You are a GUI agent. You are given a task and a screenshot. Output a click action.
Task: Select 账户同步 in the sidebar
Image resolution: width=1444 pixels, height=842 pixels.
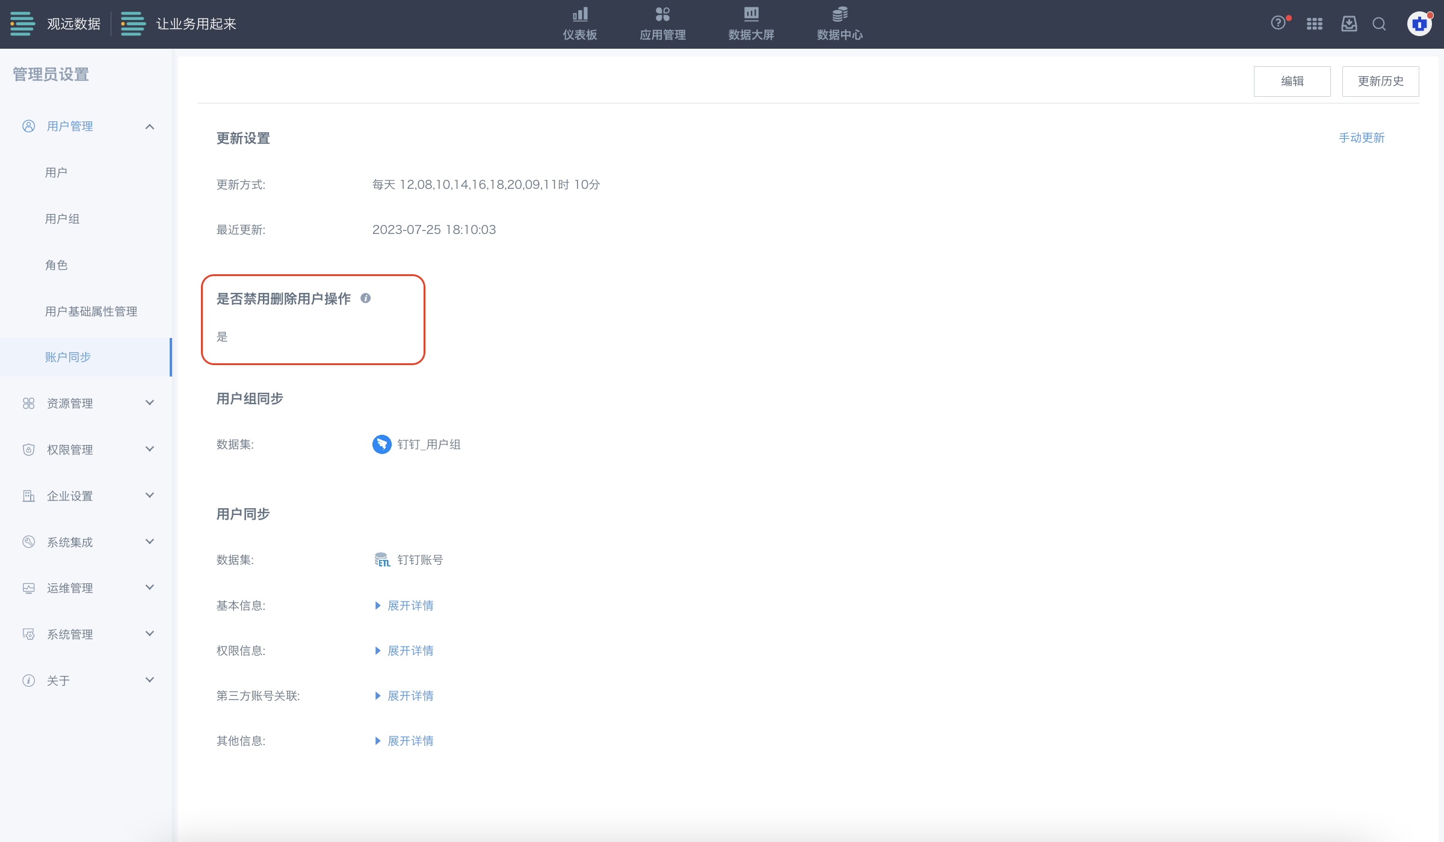coord(86,357)
